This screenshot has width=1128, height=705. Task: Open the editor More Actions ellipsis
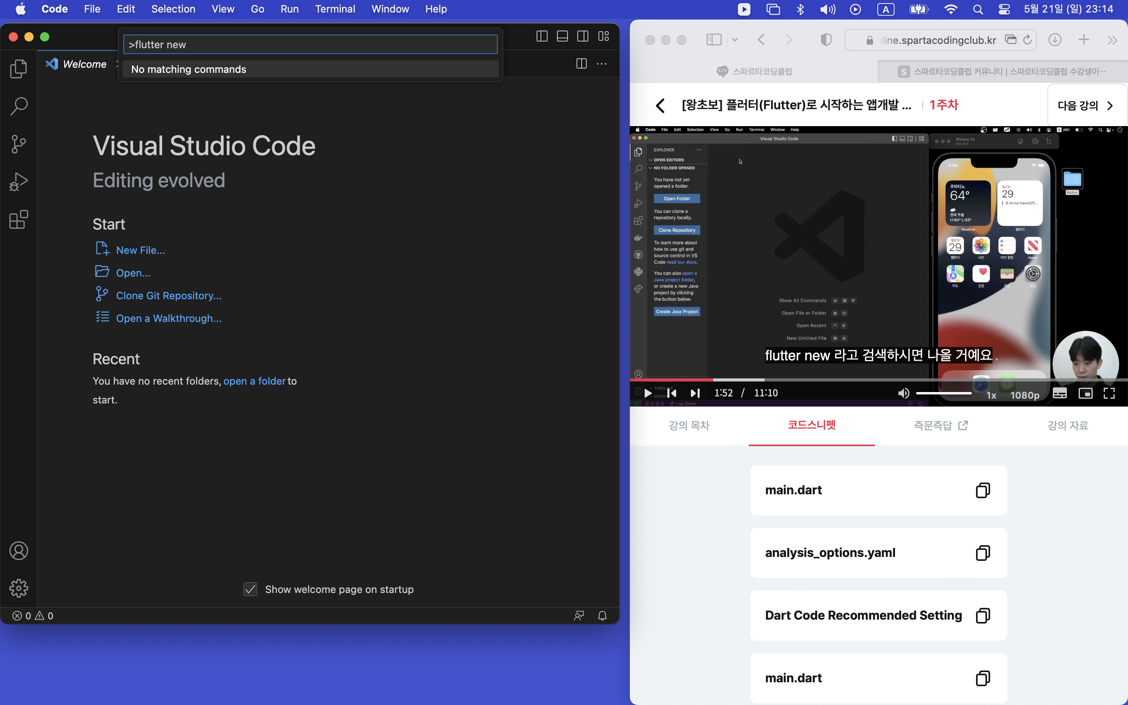tap(602, 64)
